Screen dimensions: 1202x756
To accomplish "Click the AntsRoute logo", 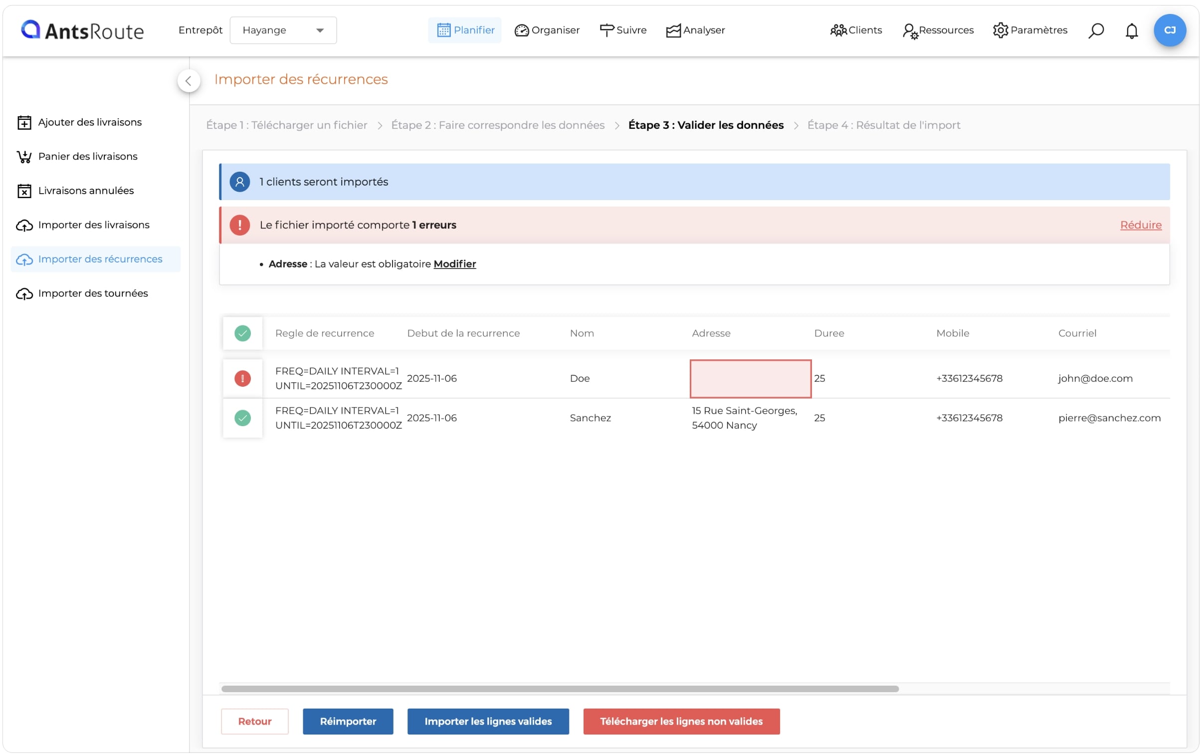I will click(x=82, y=30).
